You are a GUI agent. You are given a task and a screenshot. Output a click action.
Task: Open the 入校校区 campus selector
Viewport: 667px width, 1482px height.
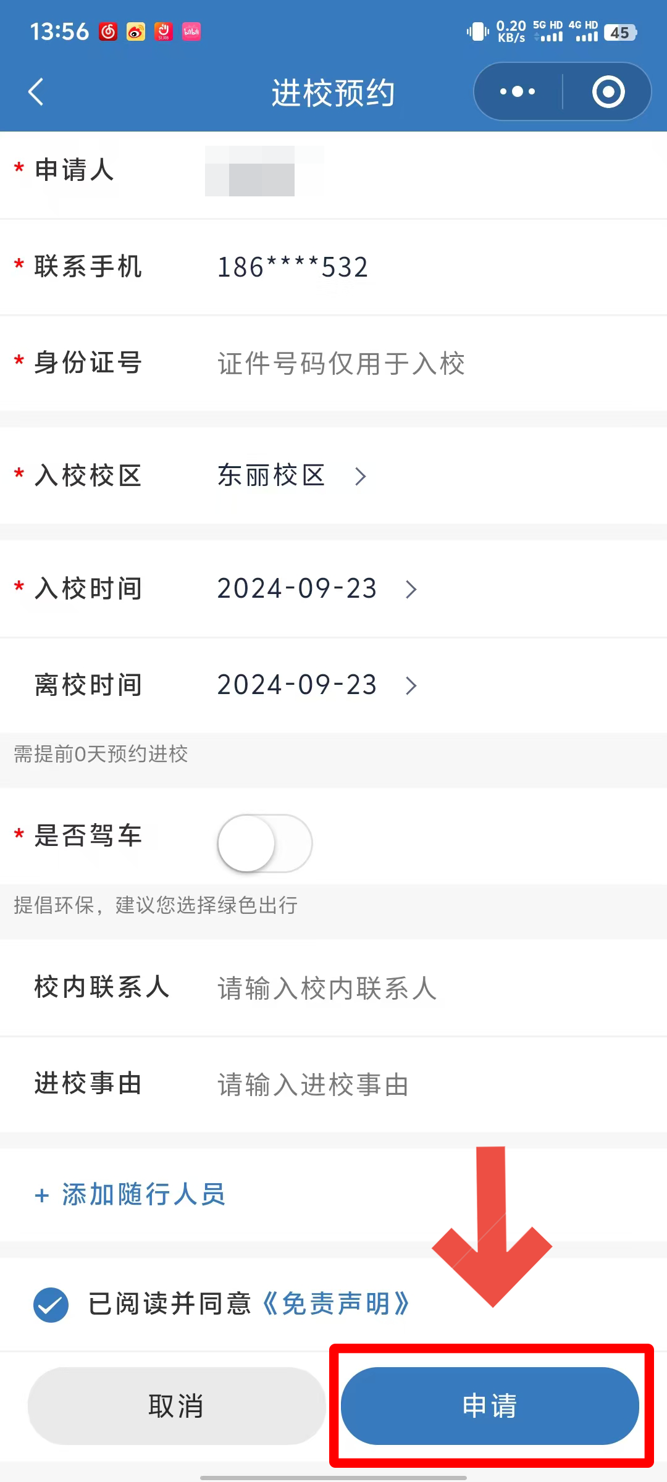[292, 476]
